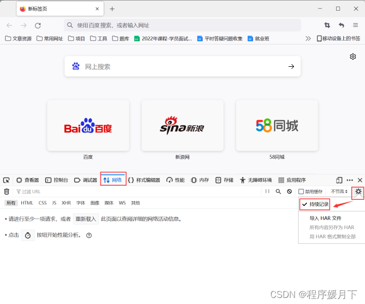Enable the 禁用缓存 checkbox
Viewport: 365px width, 304px height.
click(x=301, y=191)
